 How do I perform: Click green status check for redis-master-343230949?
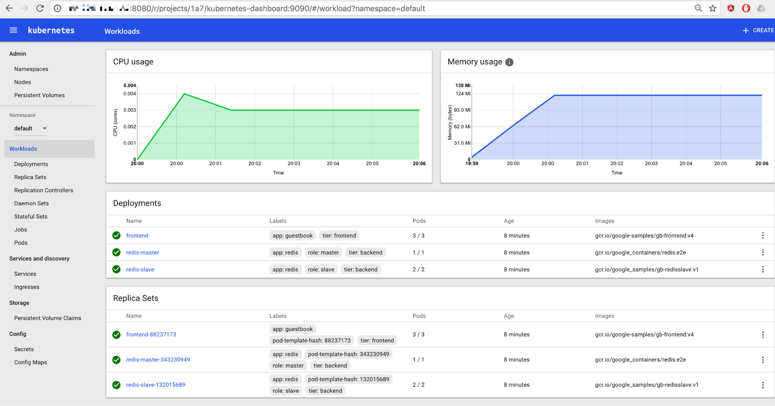(116, 360)
